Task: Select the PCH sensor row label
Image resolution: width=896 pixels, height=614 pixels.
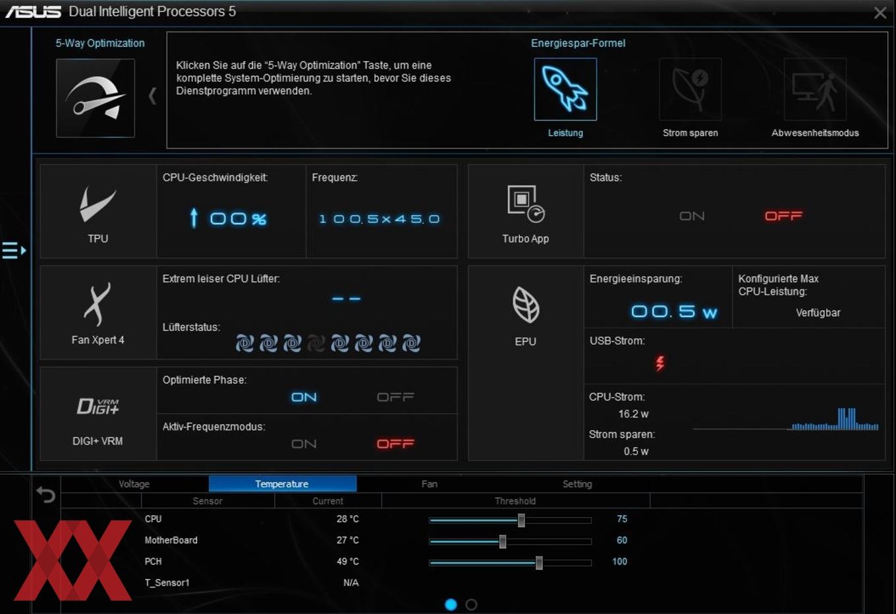Action: click(x=153, y=561)
